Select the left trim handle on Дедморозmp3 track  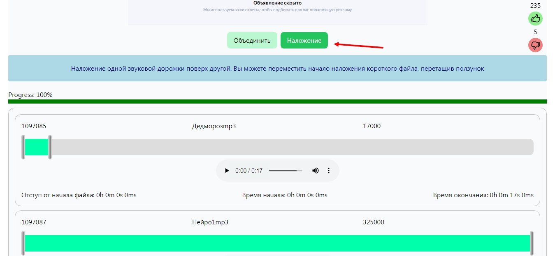[23, 147]
